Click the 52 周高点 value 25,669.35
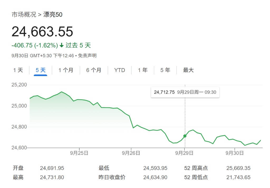The image size is (270, 188). click(x=238, y=168)
